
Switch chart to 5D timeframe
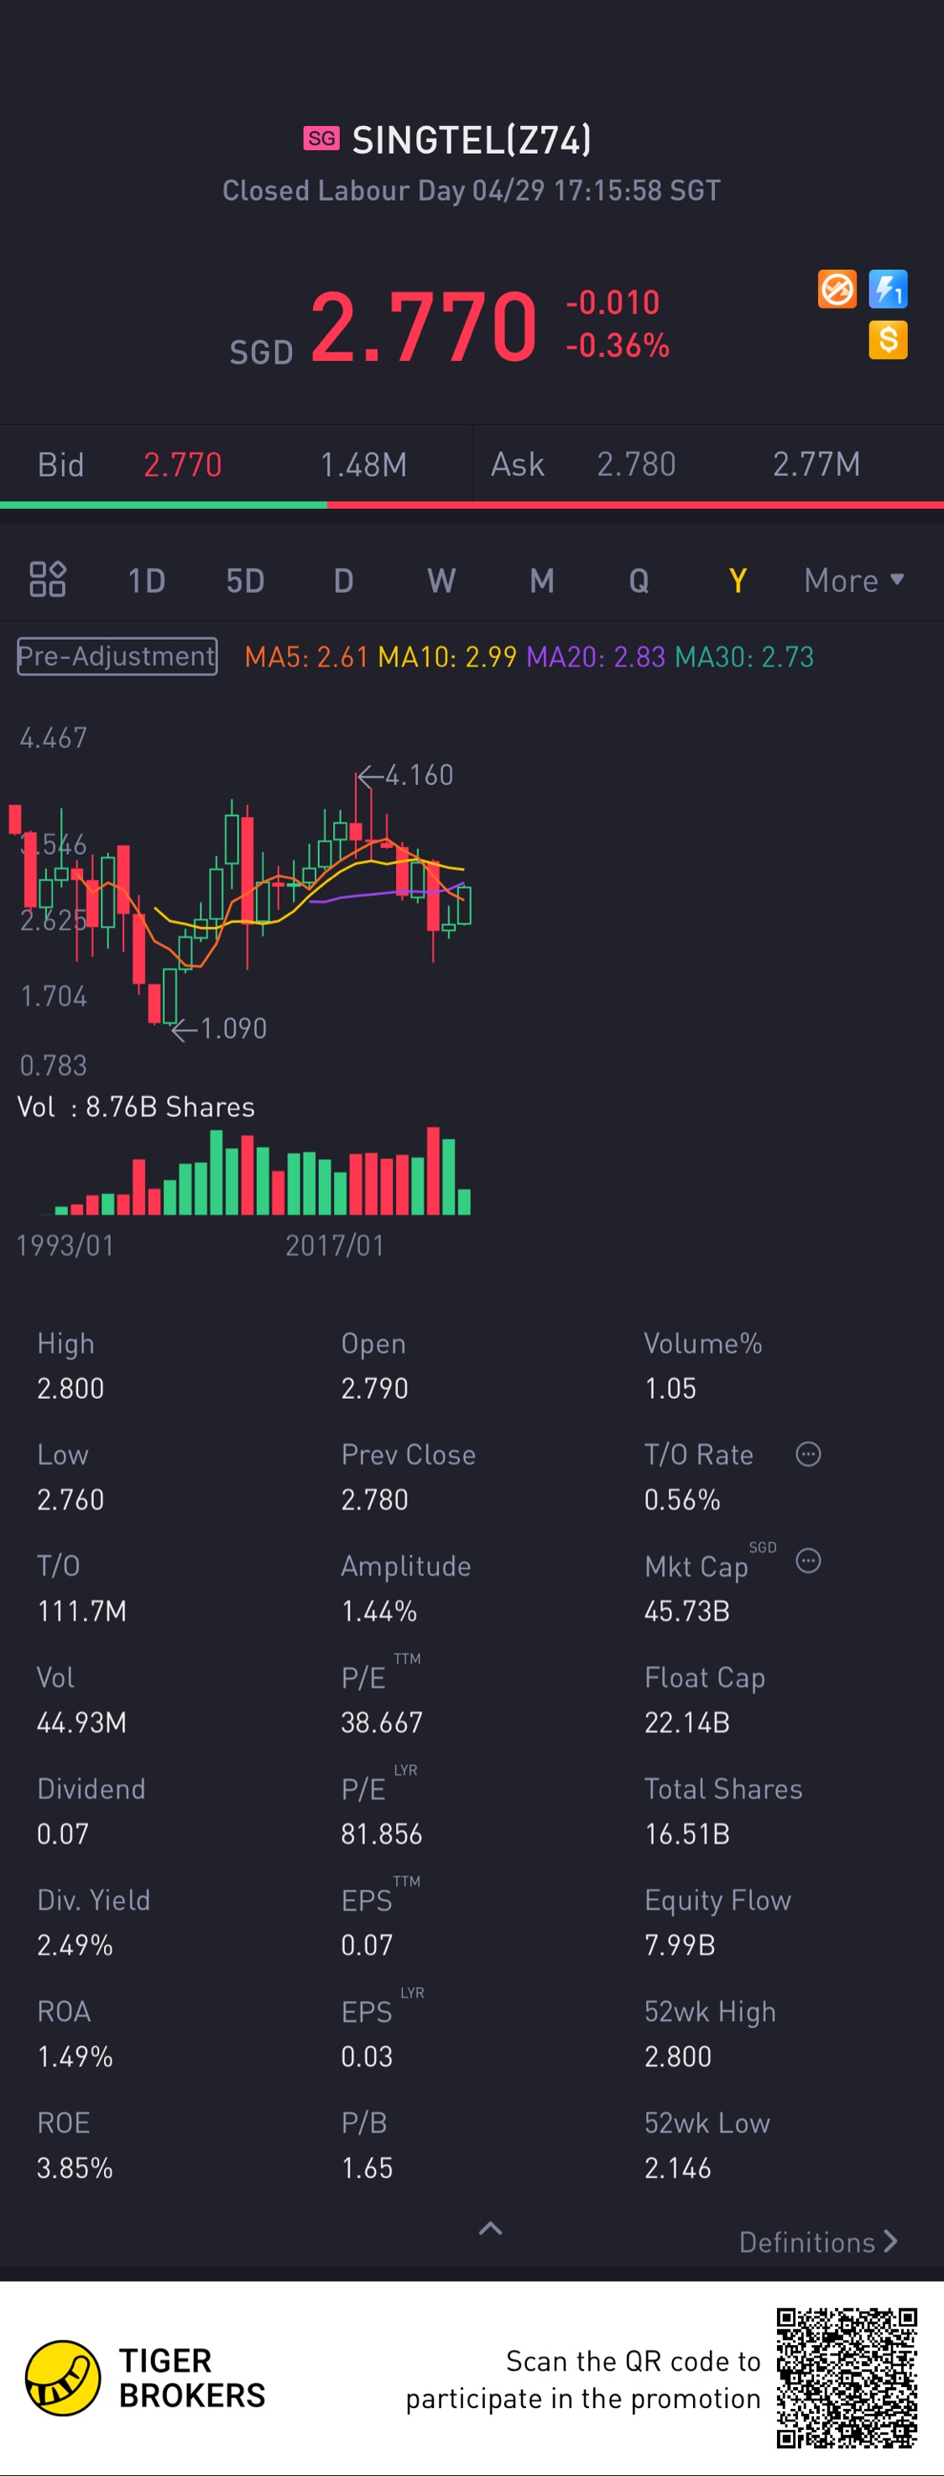pyautogui.click(x=245, y=580)
